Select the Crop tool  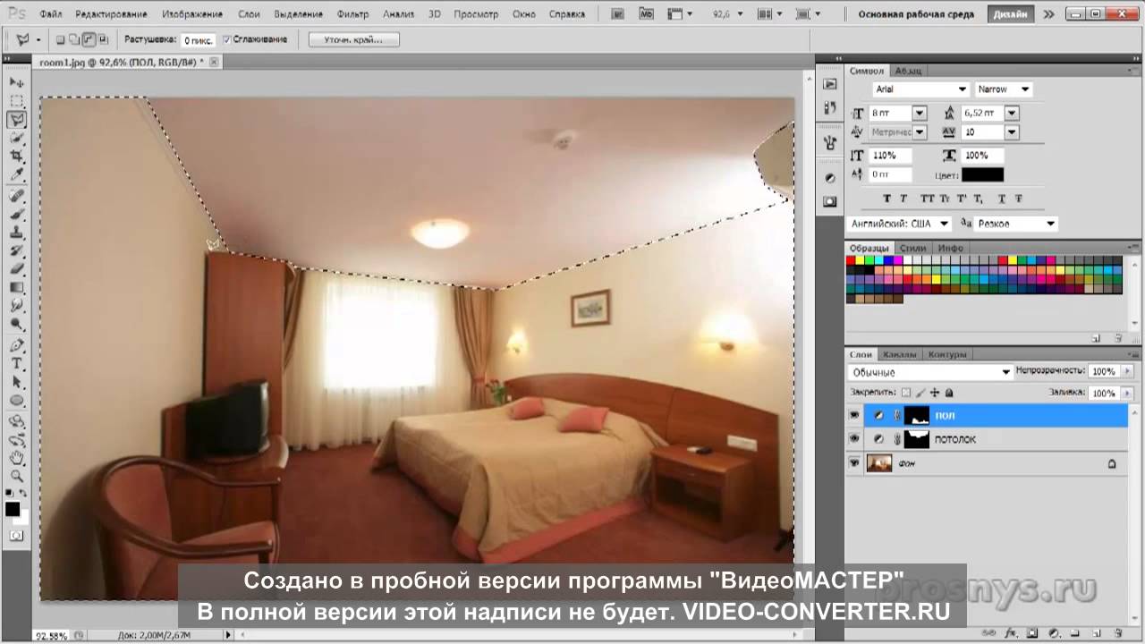pyautogui.click(x=17, y=157)
